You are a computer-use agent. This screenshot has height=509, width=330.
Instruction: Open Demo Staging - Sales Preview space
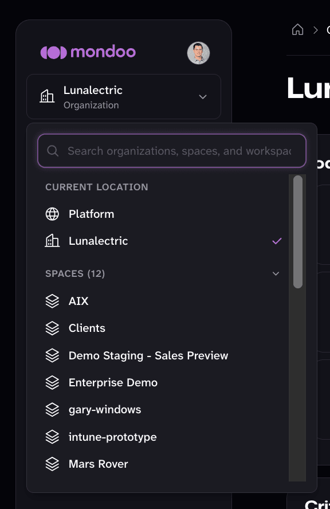(x=163, y=355)
